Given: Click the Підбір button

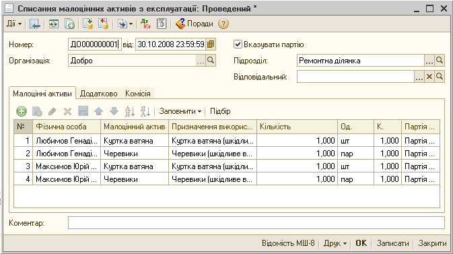Looking at the screenshot, I should coord(220,111).
